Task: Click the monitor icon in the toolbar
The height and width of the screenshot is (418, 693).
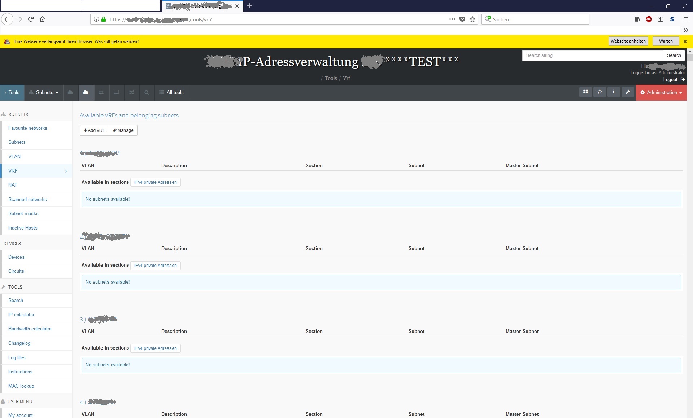Action: point(116,92)
